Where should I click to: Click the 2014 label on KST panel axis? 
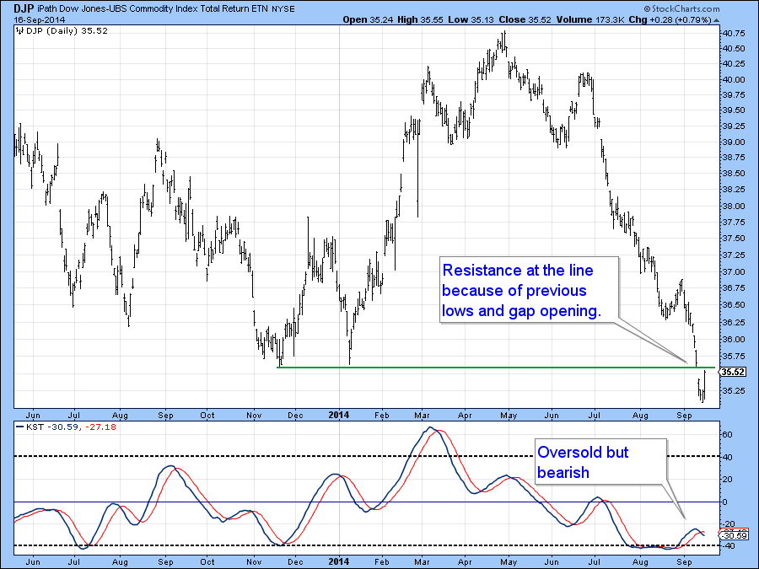point(338,561)
